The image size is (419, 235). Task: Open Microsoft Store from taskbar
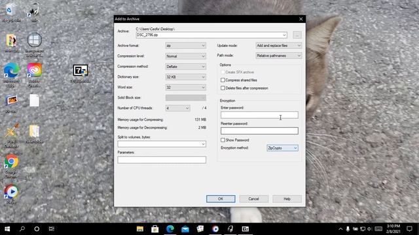tap(155, 229)
